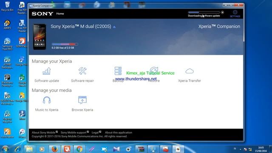The width and height of the screenshot is (272, 153).
Task: Stop the software update download
Action: (x=222, y=12)
